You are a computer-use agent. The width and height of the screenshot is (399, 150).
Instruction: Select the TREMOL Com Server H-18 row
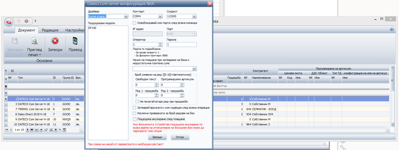[34, 109]
